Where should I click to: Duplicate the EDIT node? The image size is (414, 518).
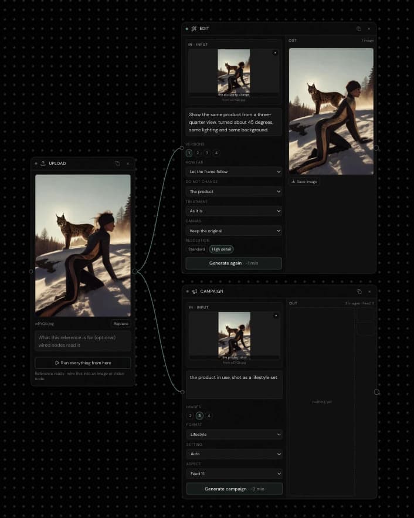click(359, 29)
